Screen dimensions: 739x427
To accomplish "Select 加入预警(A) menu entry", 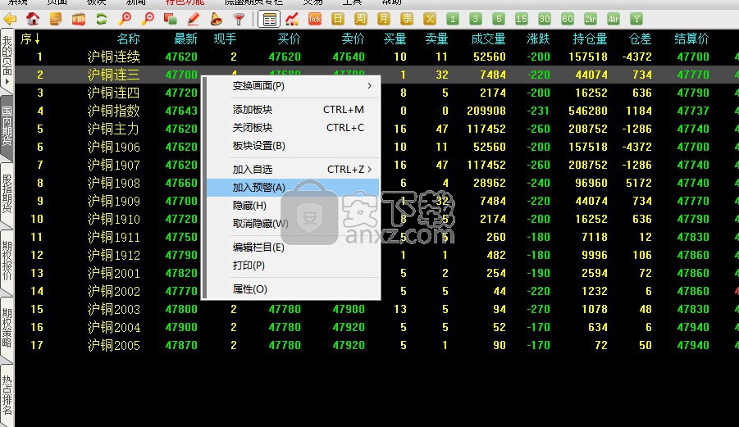I will tap(293, 188).
